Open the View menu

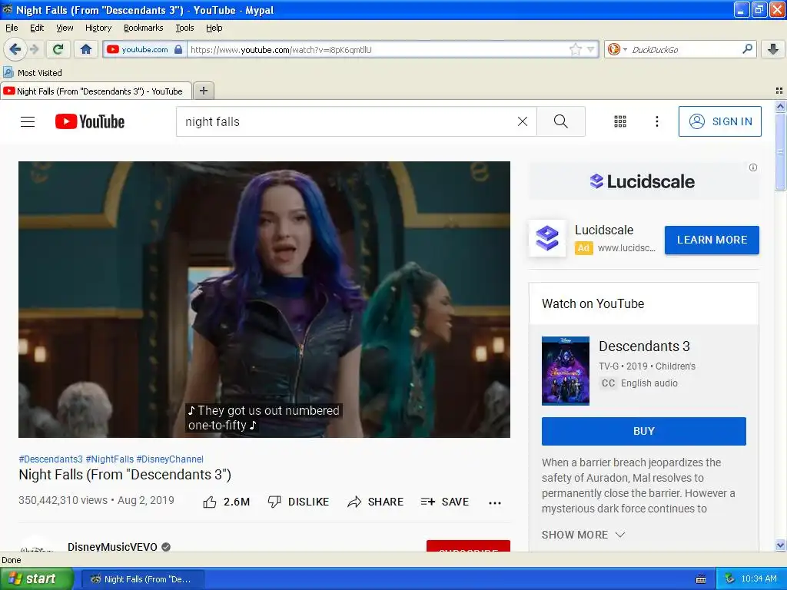[65, 28]
